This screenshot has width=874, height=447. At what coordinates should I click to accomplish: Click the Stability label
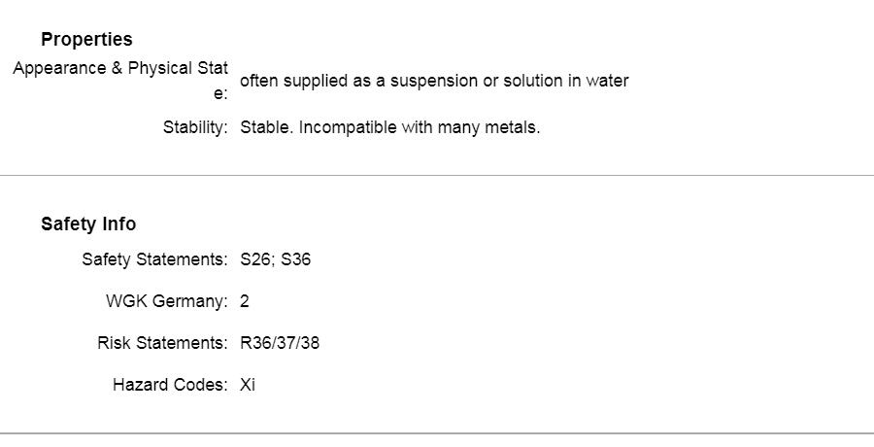pyautogui.click(x=195, y=127)
